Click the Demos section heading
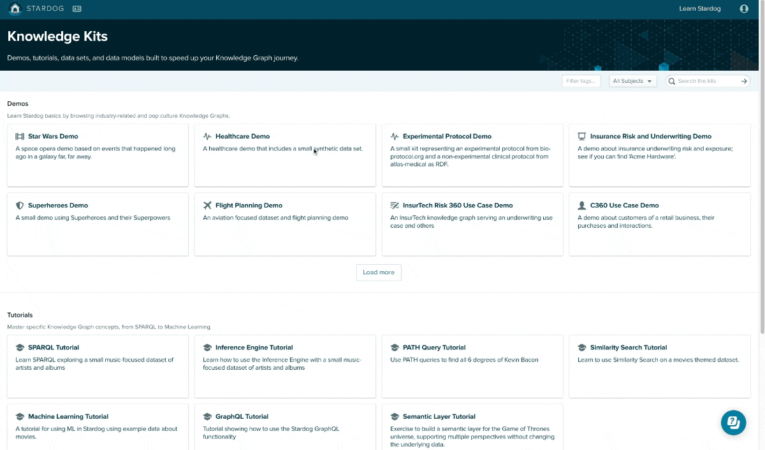This screenshot has width=765, height=450. click(18, 104)
